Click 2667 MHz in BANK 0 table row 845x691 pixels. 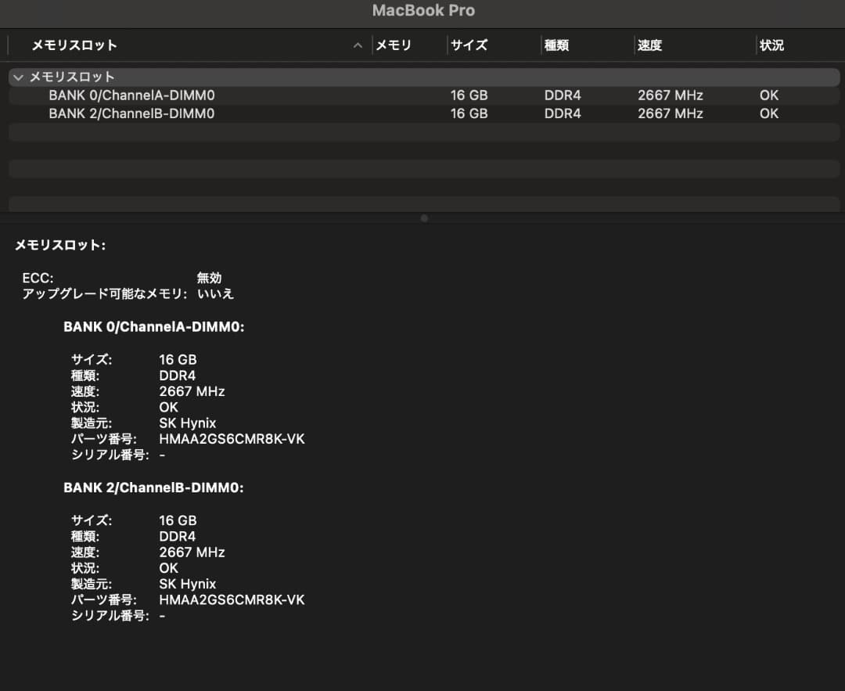(x=671, y=95)
